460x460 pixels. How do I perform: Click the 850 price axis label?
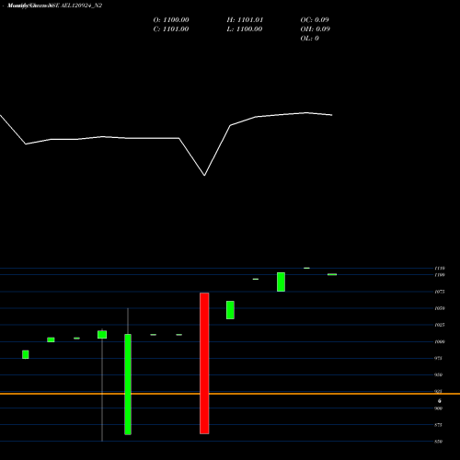[x=439, y=442]
